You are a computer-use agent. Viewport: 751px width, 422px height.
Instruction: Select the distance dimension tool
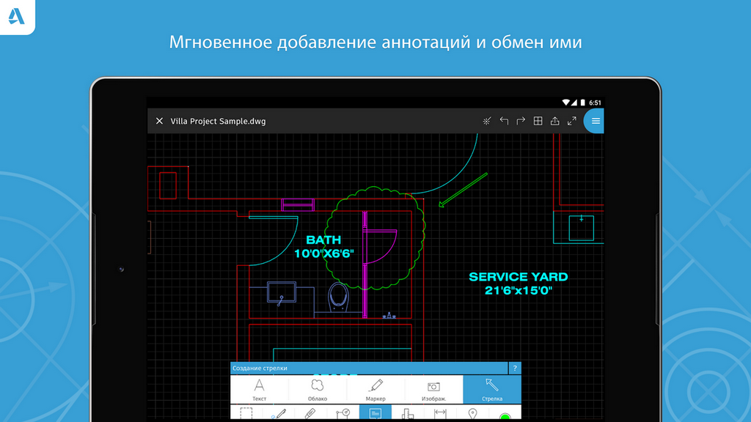439,415
